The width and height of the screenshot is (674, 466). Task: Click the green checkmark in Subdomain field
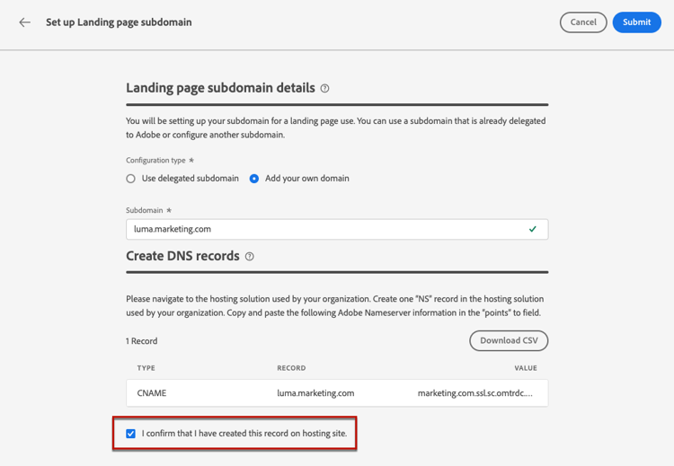click(533, 229)
